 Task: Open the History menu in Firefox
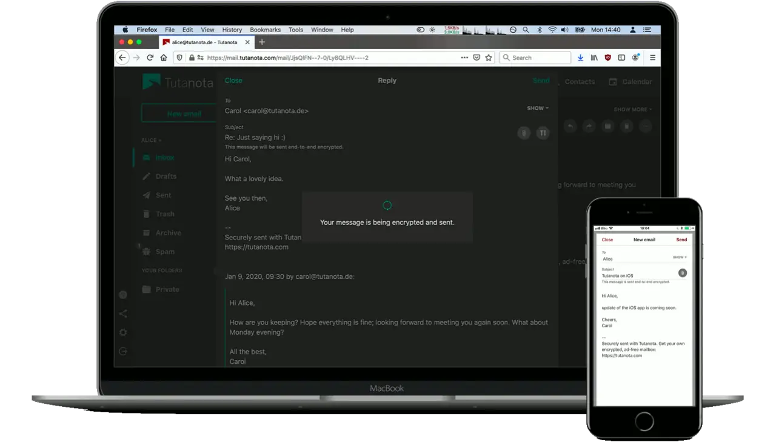[232, 30]
